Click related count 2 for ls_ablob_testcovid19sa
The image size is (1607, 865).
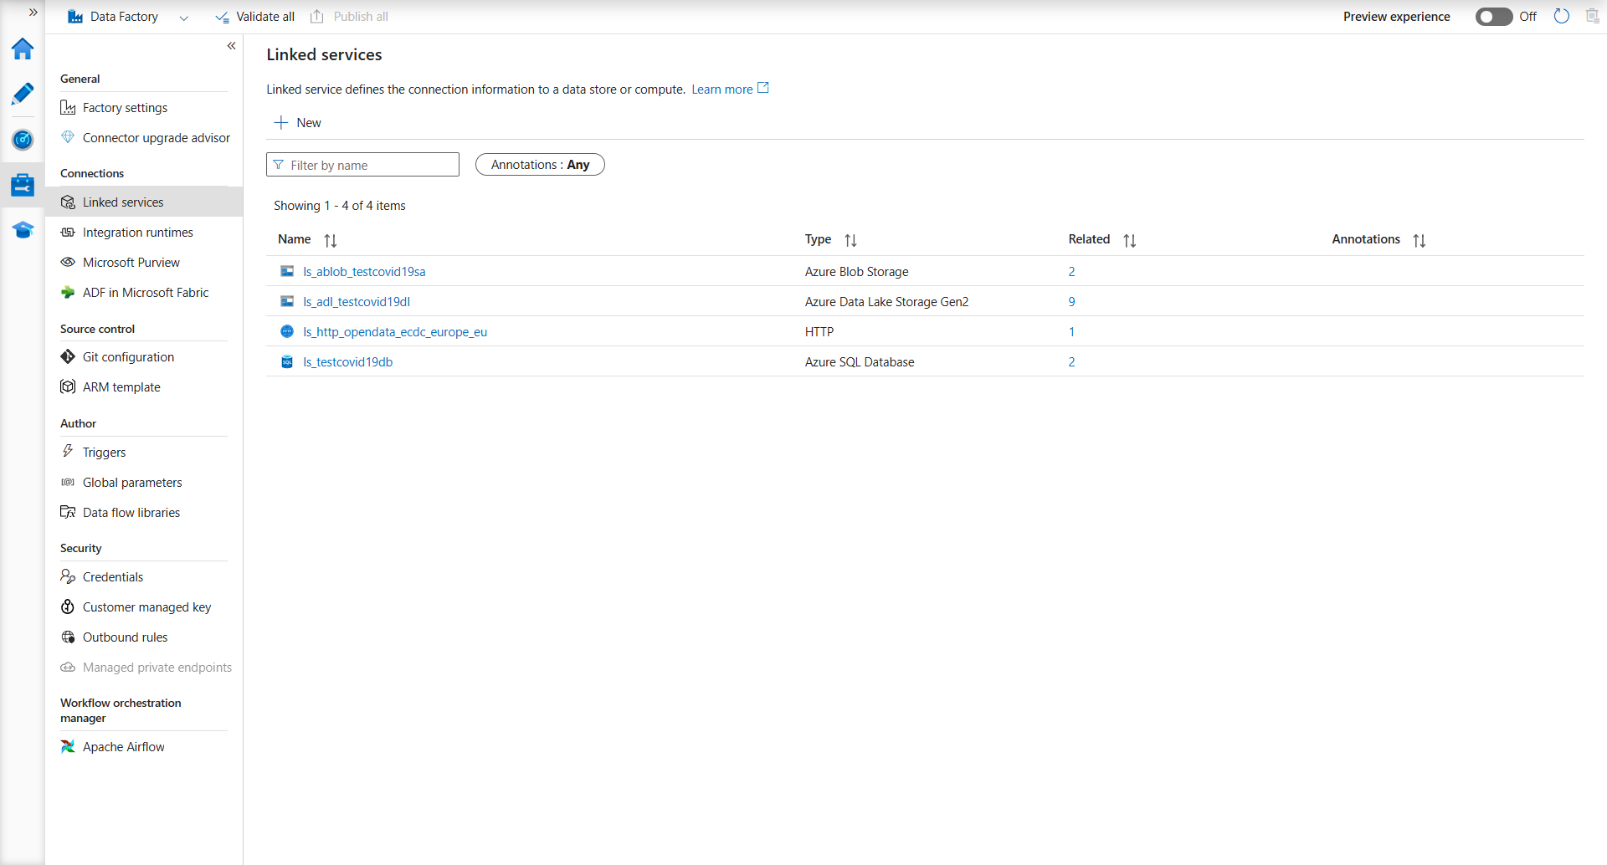1071,272
